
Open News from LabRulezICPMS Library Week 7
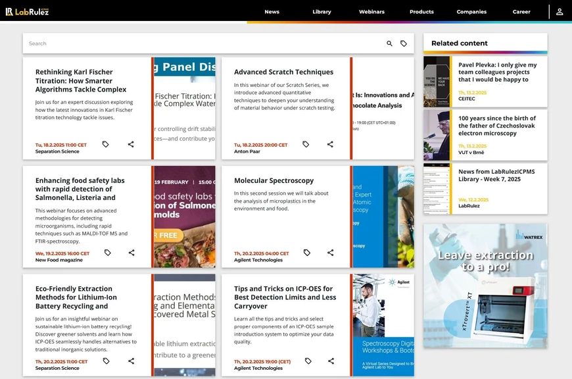point(496,175)
